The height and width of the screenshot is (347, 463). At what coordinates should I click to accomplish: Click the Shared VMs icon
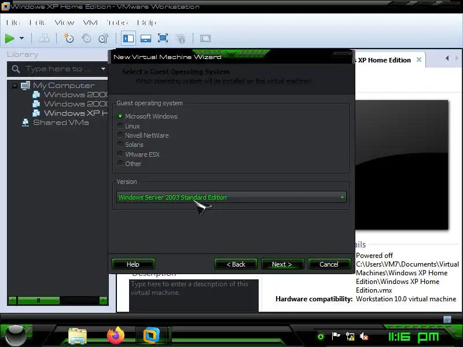(25, 123)
